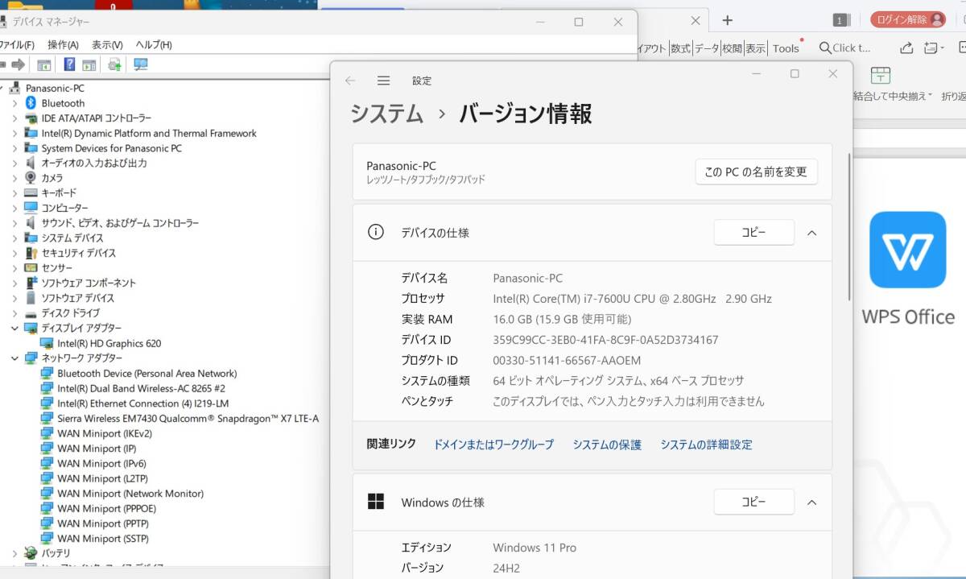Expand the IDE ATA/ATAPI コントローラー node
Viewport: 966px width, 579px height.
[14, 118]
